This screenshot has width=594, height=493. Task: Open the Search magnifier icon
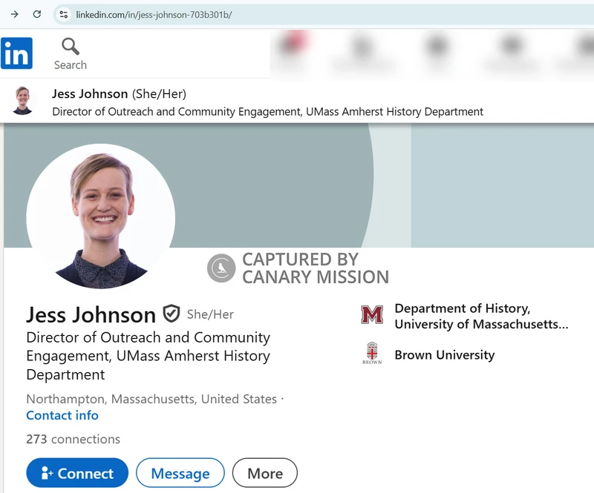[x=71, y=47]
